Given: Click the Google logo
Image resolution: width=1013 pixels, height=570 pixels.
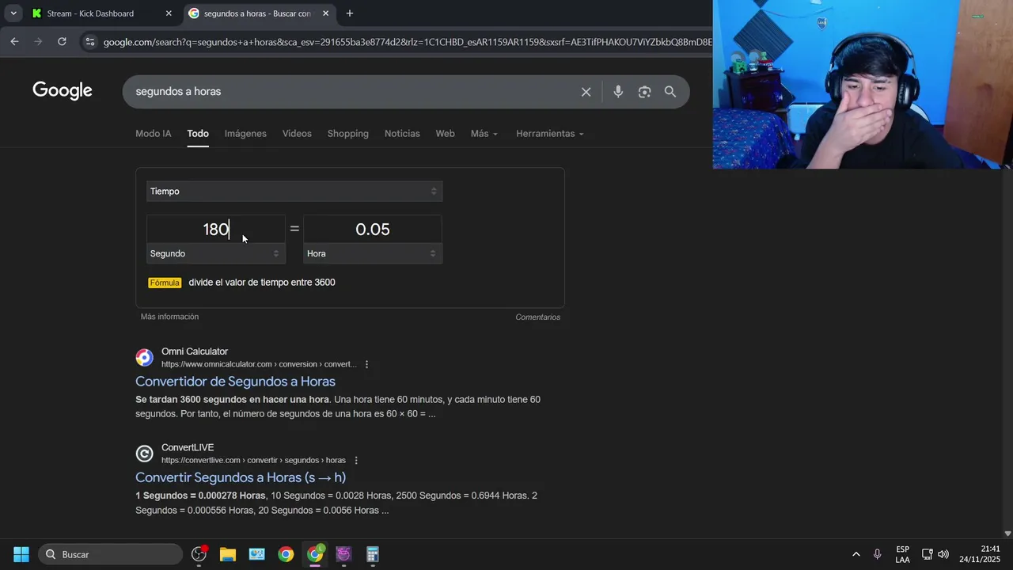Looking at the screenshot, I should click(63, 91).
